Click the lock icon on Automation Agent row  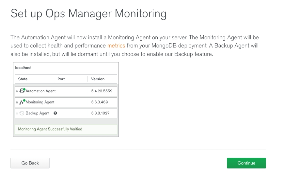pyautogui.click(x=17, y=91)
